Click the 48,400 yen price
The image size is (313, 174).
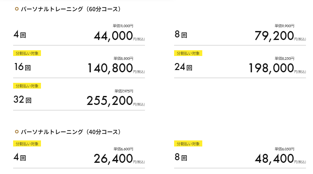(x=274, y=159)
